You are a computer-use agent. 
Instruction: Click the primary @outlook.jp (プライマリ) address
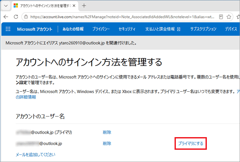click(x=44, y=132)
